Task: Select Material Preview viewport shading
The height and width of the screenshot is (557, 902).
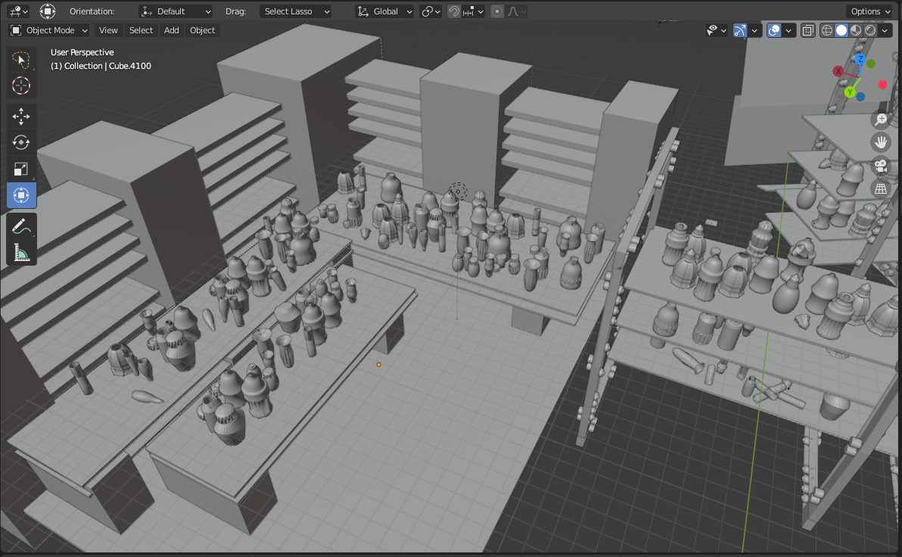Action: [856, 30]
